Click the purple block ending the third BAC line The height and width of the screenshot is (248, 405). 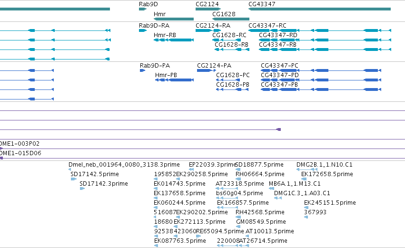[x=278, y=129]
